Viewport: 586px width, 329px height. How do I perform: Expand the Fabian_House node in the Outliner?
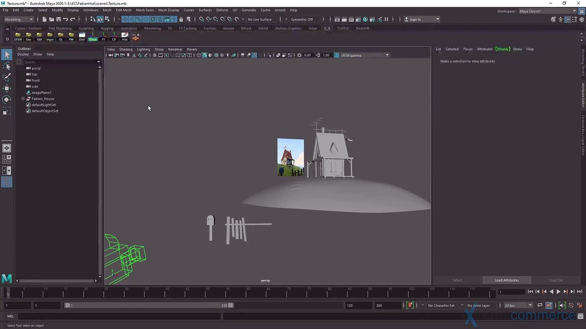pos(23,99)
